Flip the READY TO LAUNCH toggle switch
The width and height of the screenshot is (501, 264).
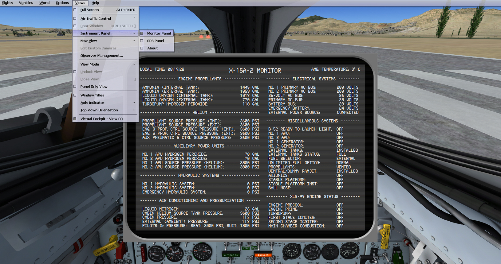(x=189, y=259)
